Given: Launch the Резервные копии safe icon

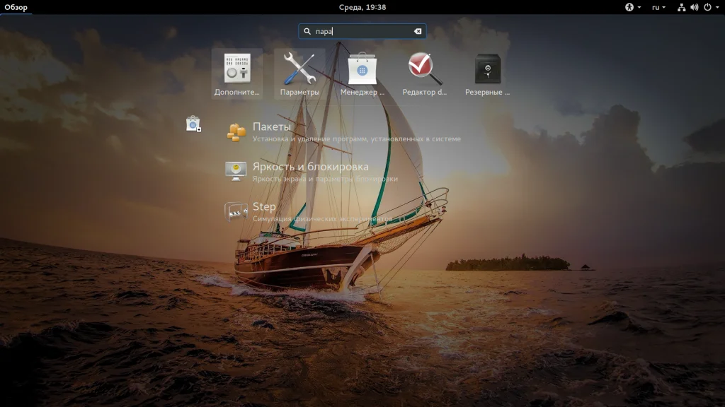Looking at the screenshot, I should click(487, 69).
